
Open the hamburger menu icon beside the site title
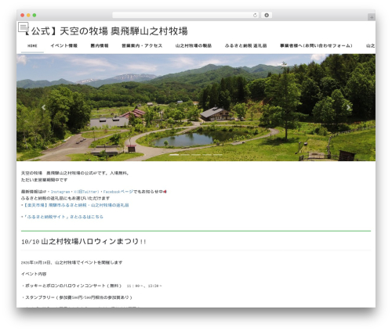[x=23, y=27]
